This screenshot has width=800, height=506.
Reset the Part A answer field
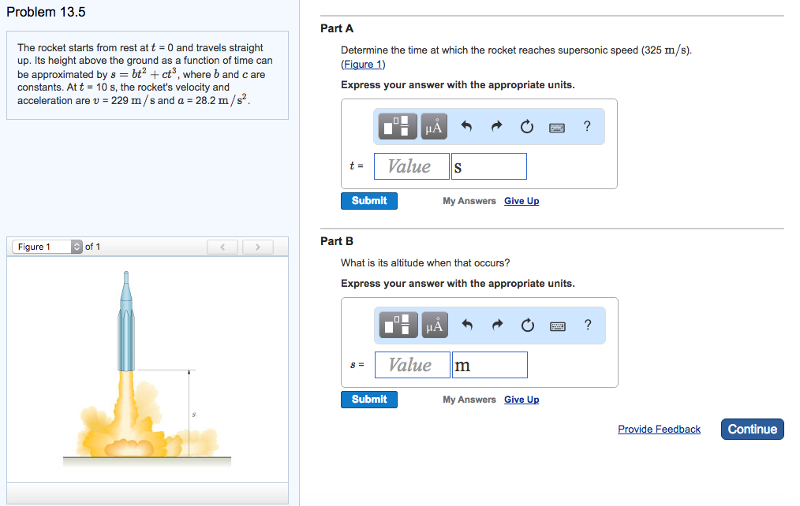[x=526, y=126]
